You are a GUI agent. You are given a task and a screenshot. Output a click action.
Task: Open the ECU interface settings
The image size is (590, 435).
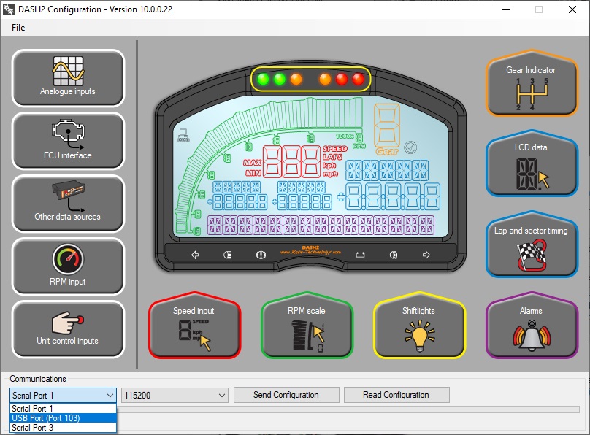tap(68, 142)
